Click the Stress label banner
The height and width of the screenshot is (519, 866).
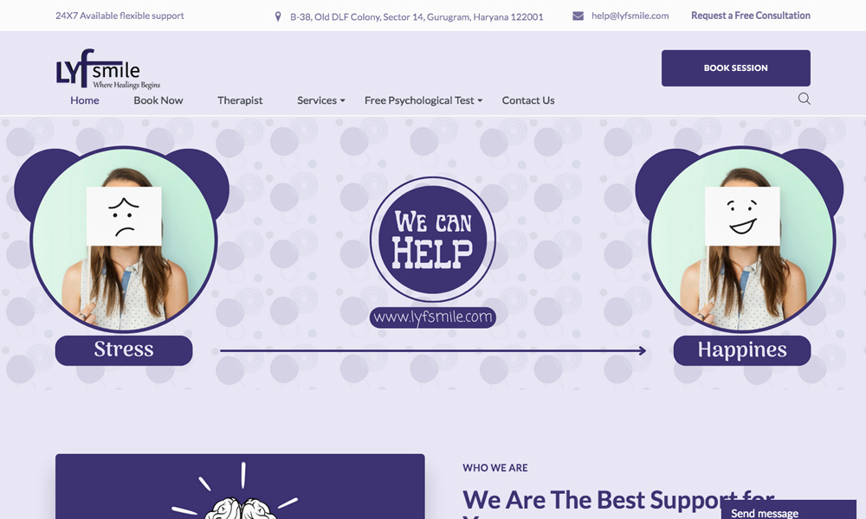pos(124,350)
